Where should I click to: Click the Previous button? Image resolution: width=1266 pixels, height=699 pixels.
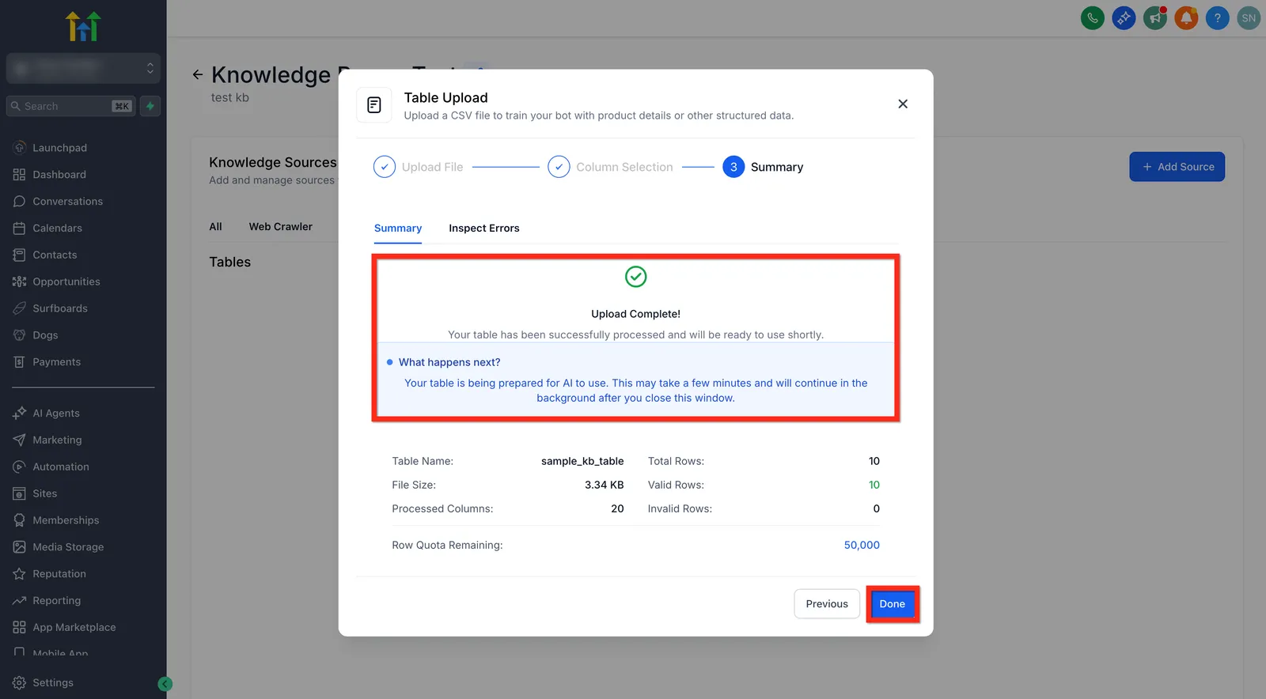pyautogui.click(x=827, y=604)
